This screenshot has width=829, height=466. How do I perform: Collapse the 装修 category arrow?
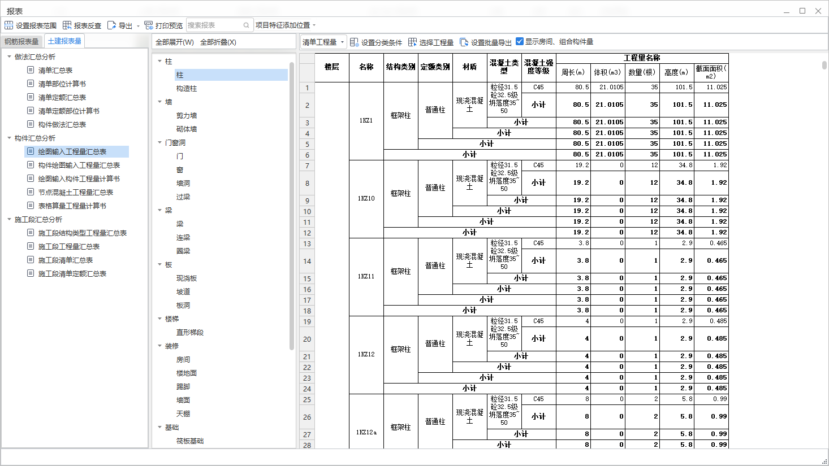[159, 346]
